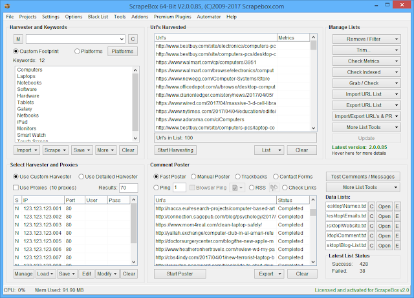Expand the Remove / Filter dropdown
The image size is (414, 298).
pos(367,39)
